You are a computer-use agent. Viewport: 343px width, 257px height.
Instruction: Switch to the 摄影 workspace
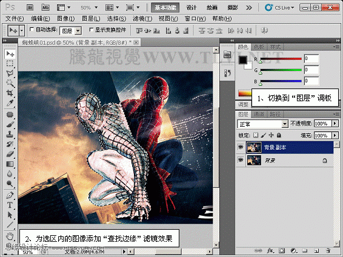(x=232, y=8)
